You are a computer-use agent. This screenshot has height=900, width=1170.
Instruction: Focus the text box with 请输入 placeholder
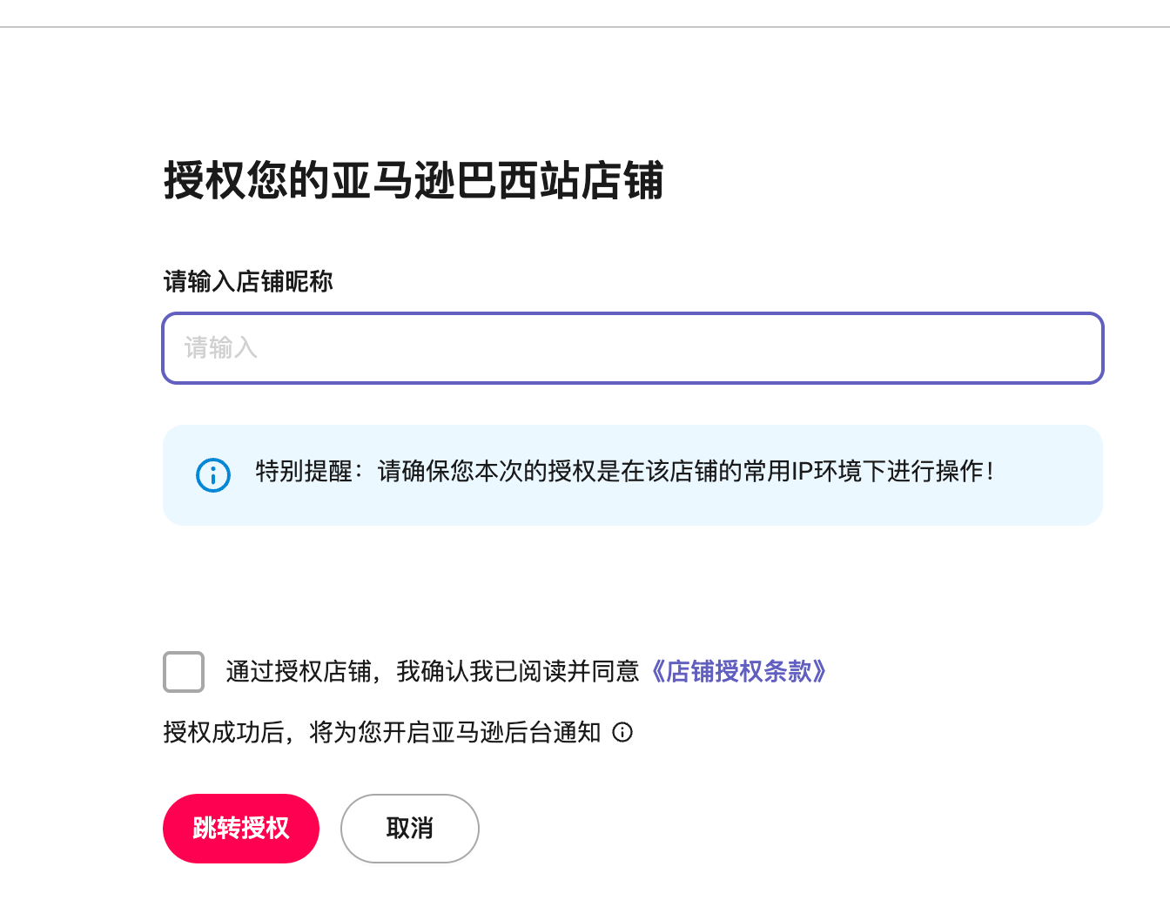633,348
